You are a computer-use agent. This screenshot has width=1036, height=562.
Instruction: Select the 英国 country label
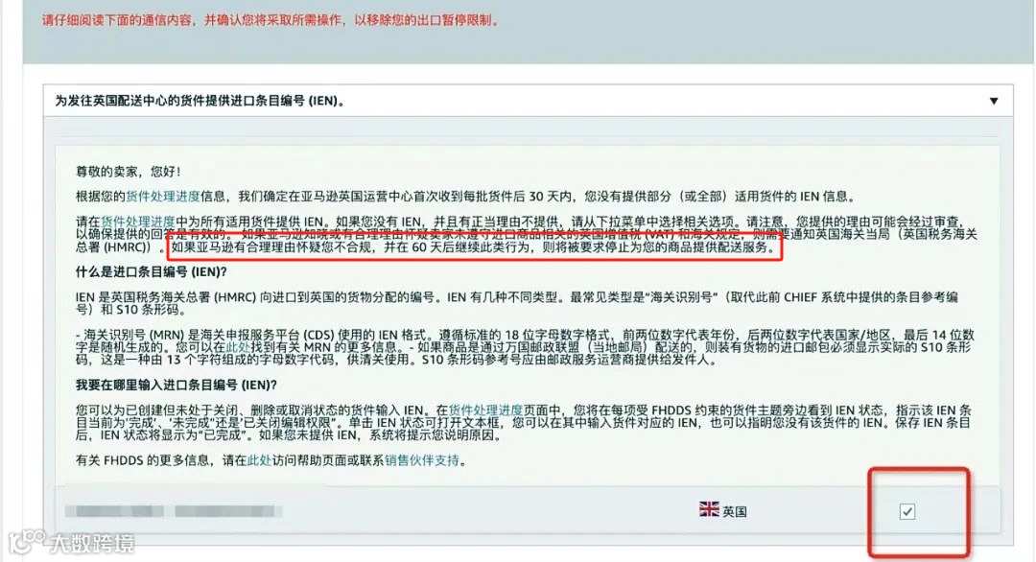coord(734,512)
